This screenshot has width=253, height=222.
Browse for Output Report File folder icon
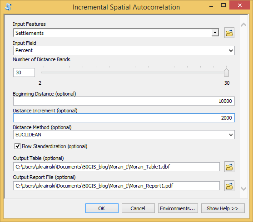click(x=229, y=186)
